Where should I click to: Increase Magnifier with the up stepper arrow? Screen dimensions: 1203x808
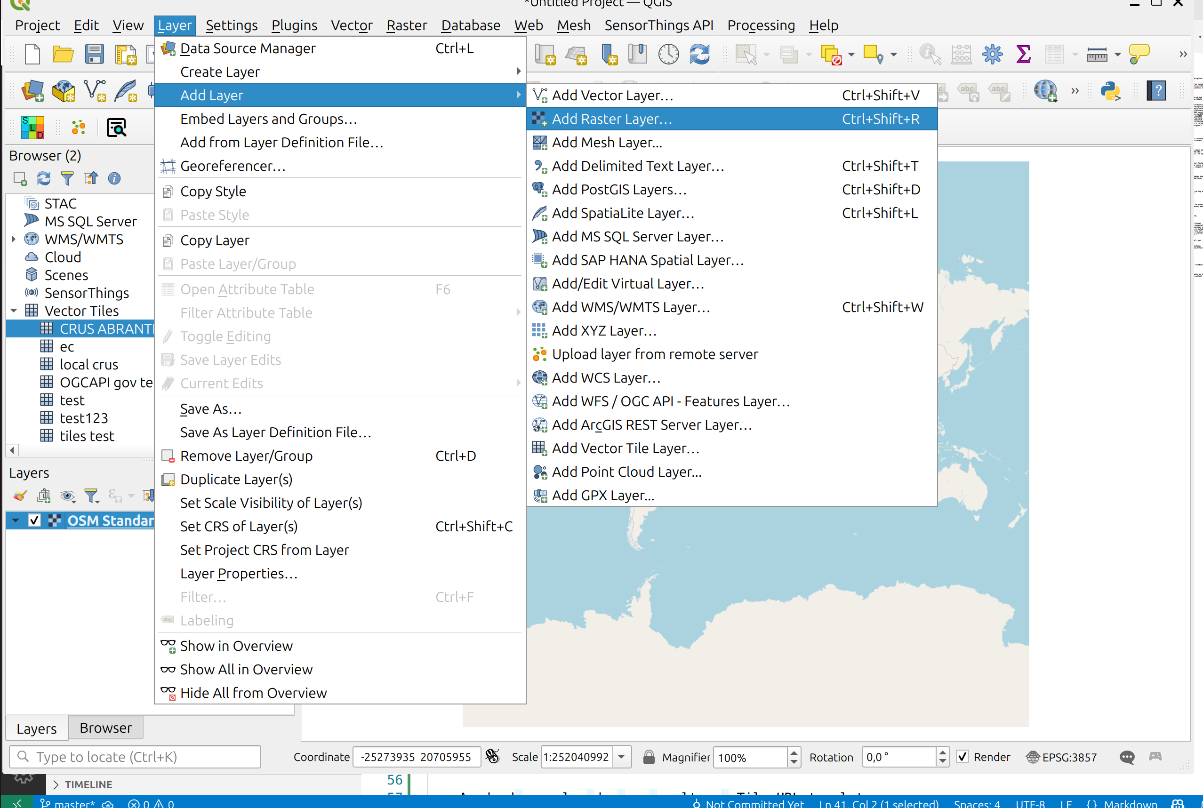click(794, 752)
